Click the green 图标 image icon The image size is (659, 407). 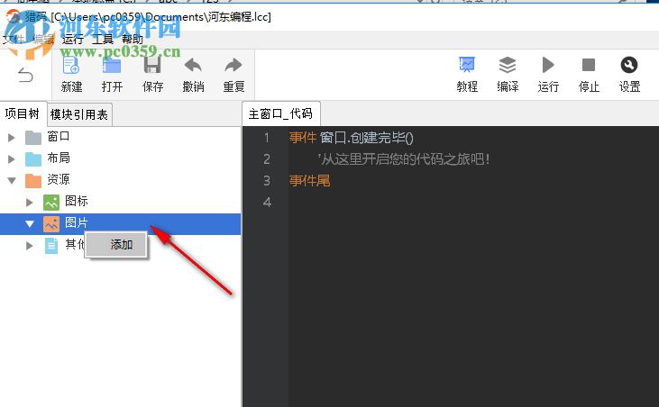point(51,203)
